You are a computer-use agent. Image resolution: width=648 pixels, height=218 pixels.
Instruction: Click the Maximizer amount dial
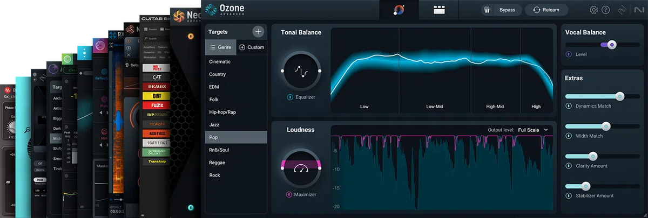(x=301, y=168)
